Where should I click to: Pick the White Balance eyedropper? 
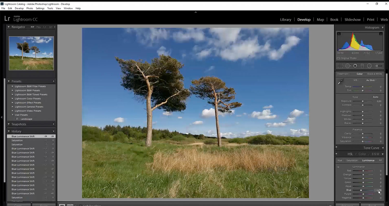[341, 82]
